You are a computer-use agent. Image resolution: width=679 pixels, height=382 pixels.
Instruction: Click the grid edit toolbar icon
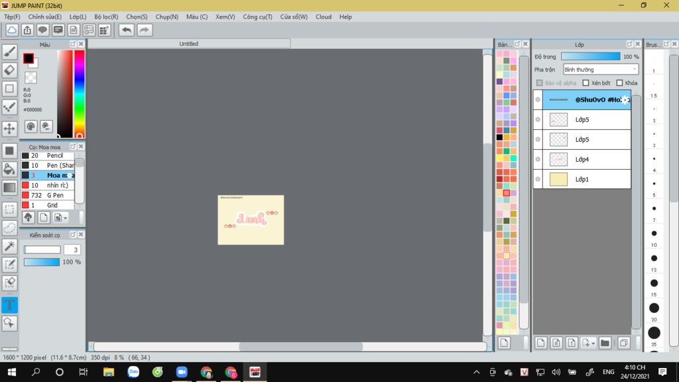(x=104, y=30)
